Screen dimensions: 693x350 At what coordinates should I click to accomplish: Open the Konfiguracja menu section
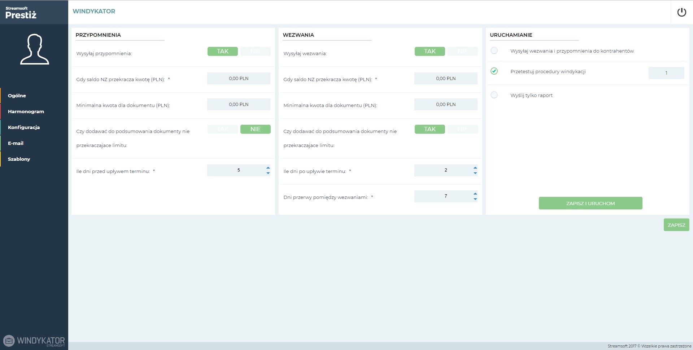tap(24, 127)
